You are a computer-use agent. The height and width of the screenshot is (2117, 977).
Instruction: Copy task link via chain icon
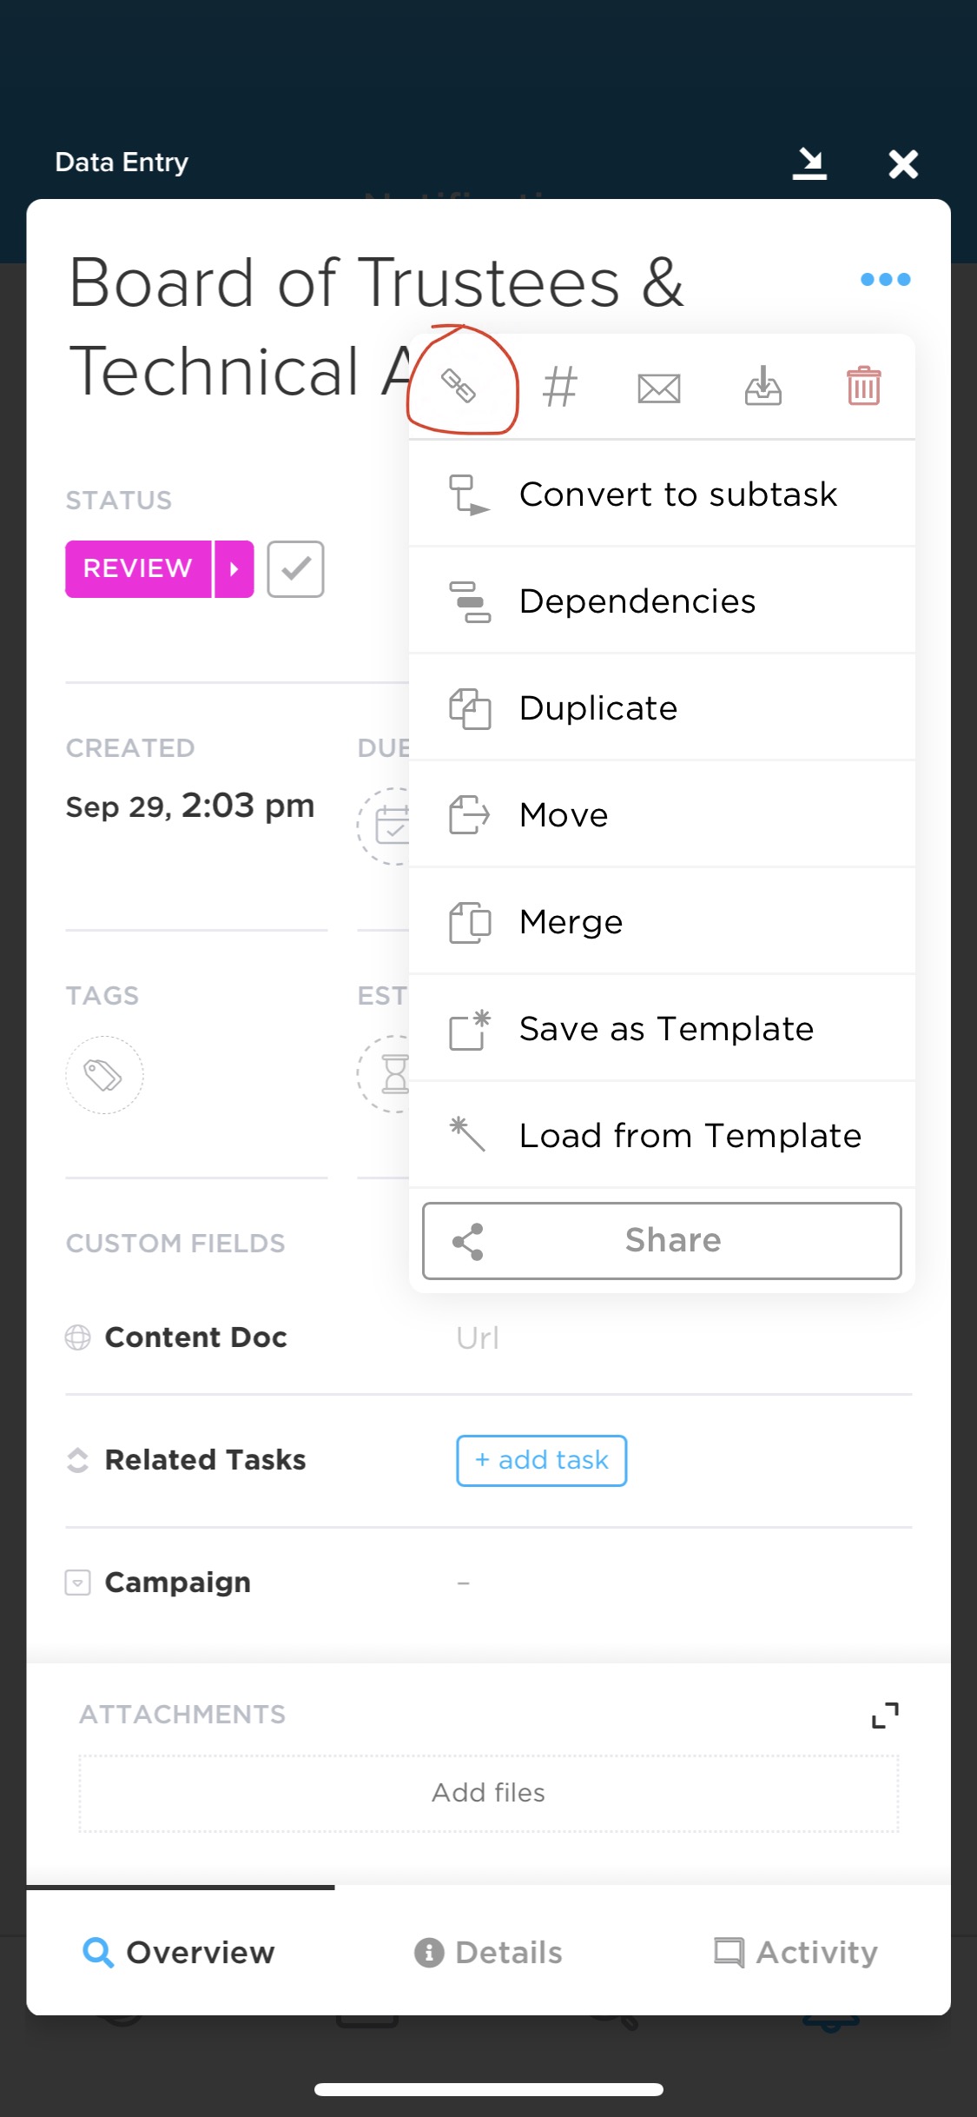point(458,385)
